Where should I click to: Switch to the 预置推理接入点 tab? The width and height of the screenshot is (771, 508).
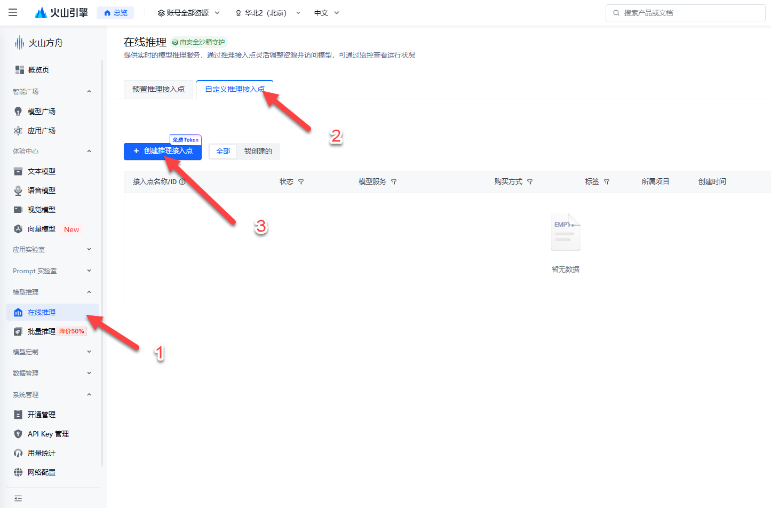158,89
